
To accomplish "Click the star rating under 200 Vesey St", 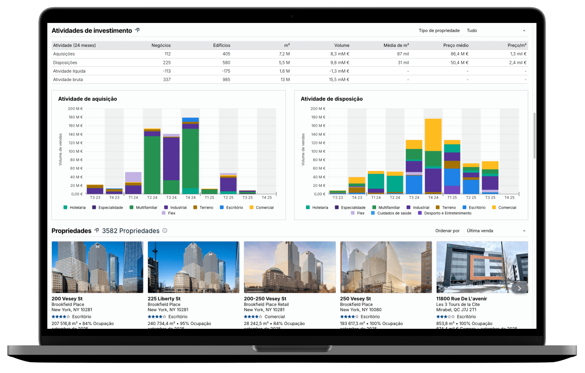I will [x=61, y=317].
